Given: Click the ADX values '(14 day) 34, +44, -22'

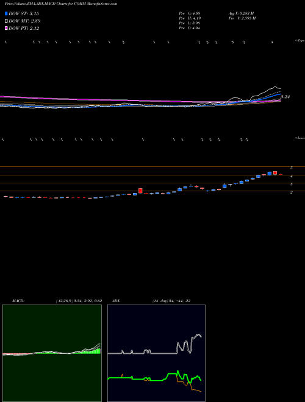Looking at the screenshot, I should tap(171, 301).
